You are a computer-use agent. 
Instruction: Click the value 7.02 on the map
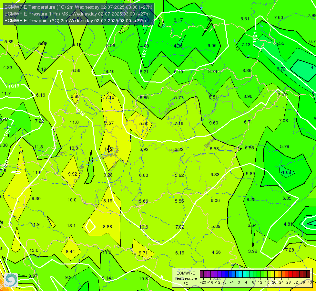tap(180, 227)
